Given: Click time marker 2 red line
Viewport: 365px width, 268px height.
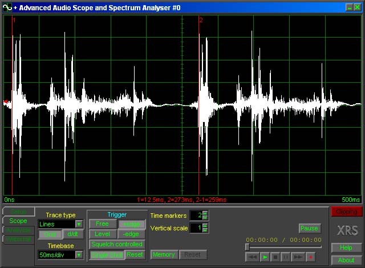Looking at the screenshot, I should point(199,105).
